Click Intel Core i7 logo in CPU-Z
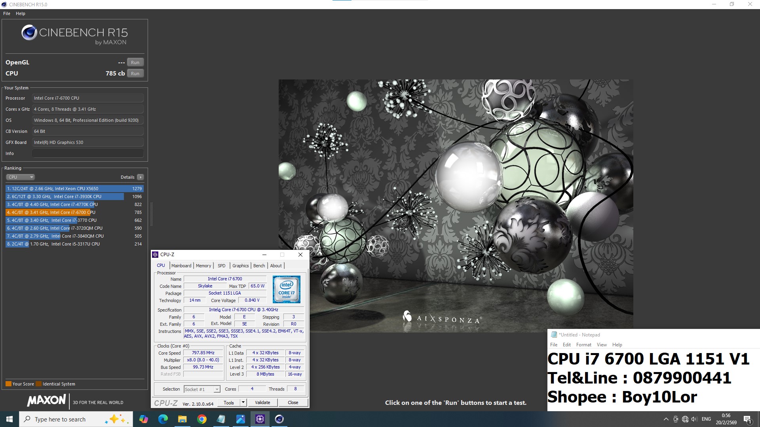The height and width of the screenshot is (427, 760). 286,289
